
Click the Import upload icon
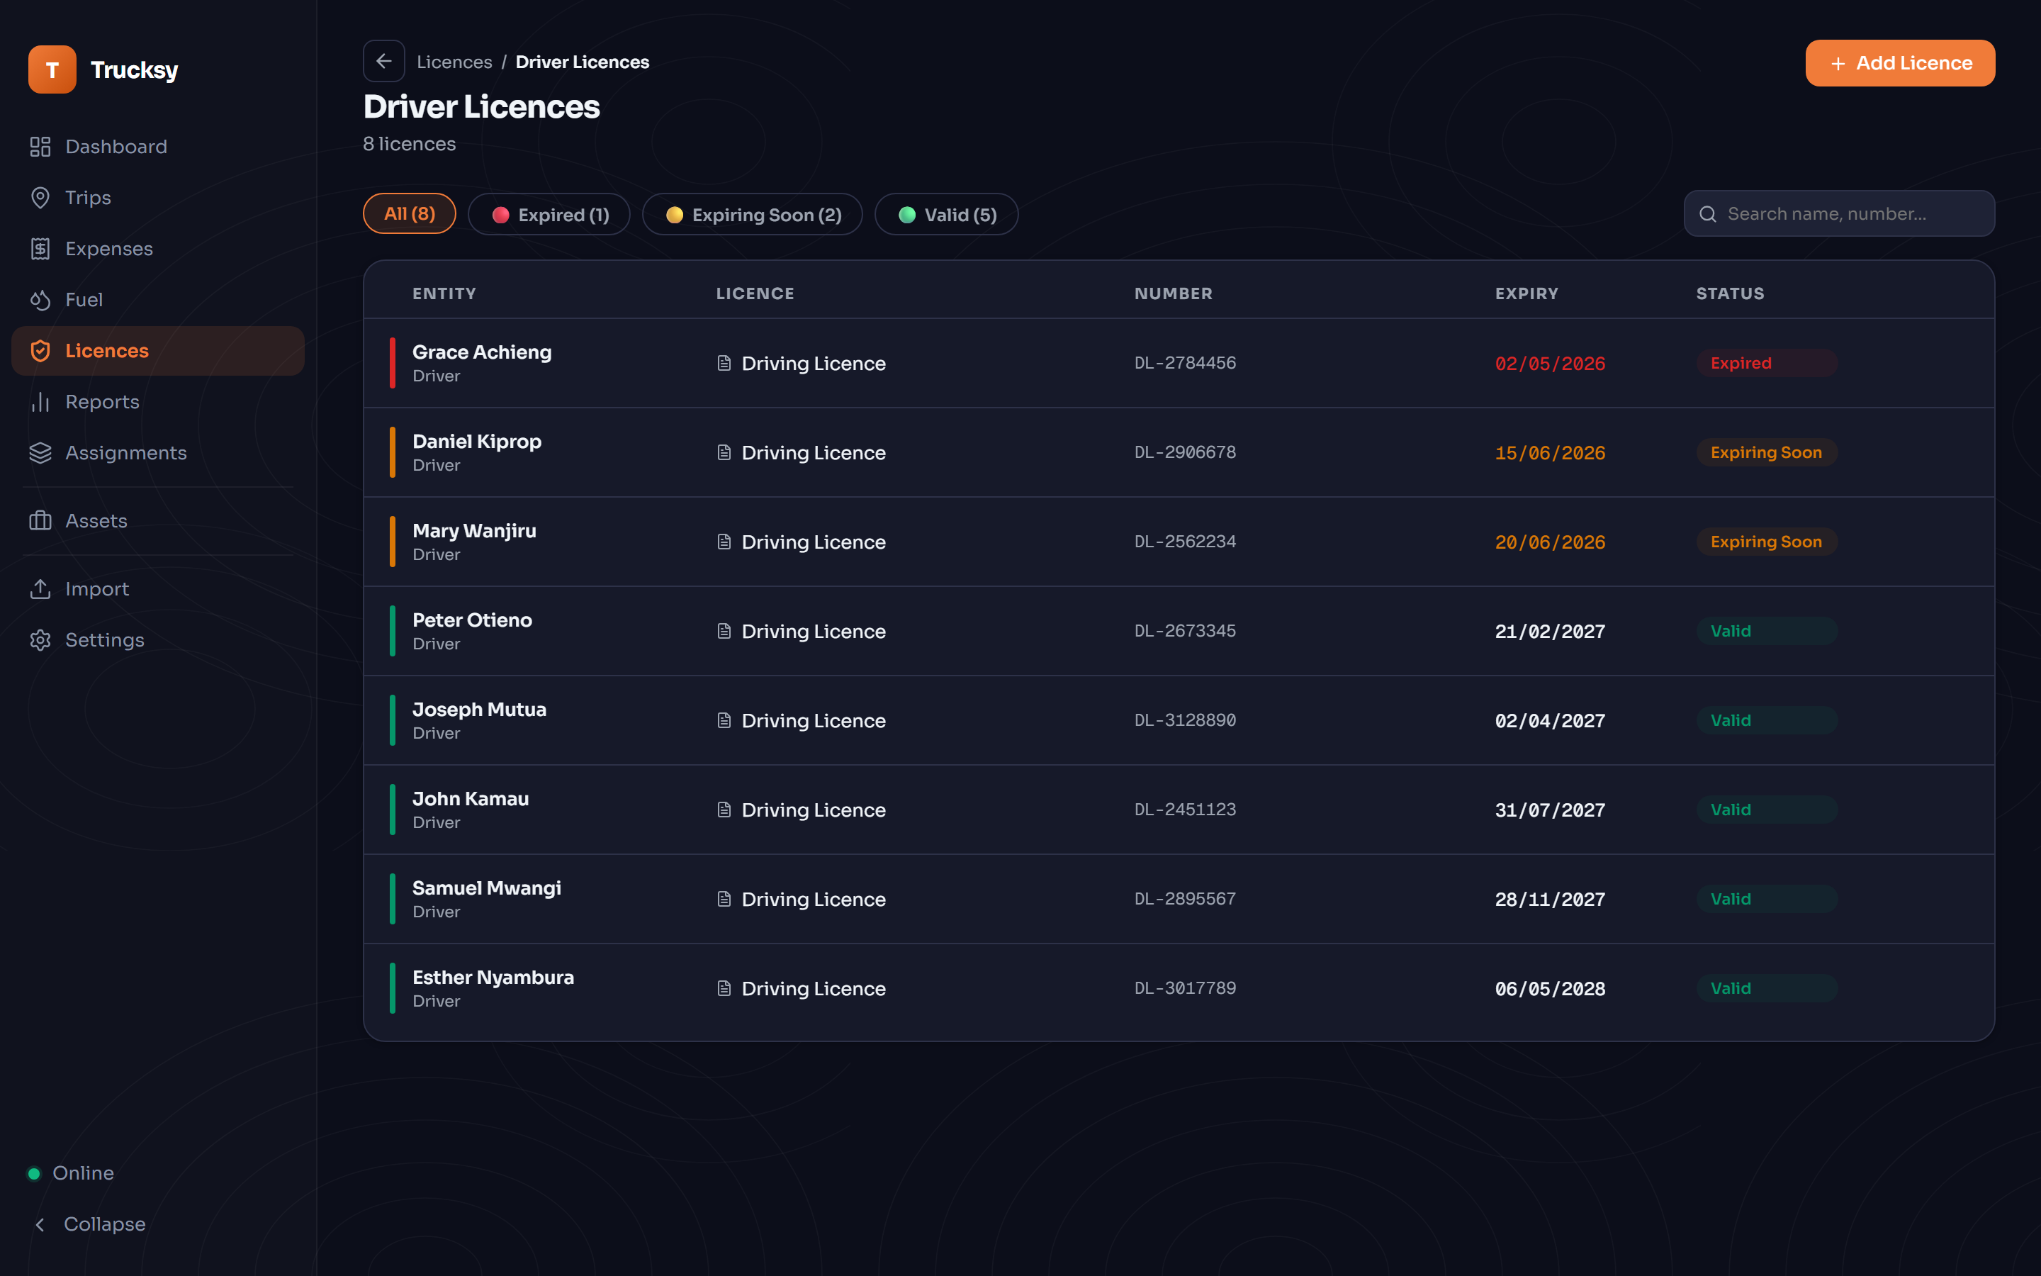[x=40, y=589]
